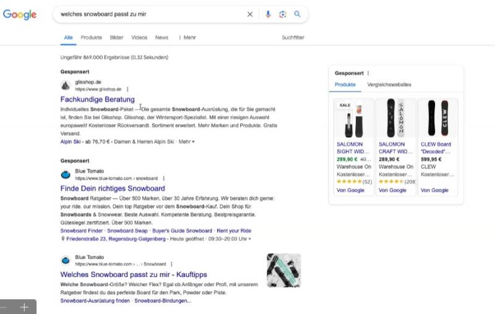This screenshot has height=314, width=495.
Task: Start voice search with microphone icon
Action: pos(268,14)
